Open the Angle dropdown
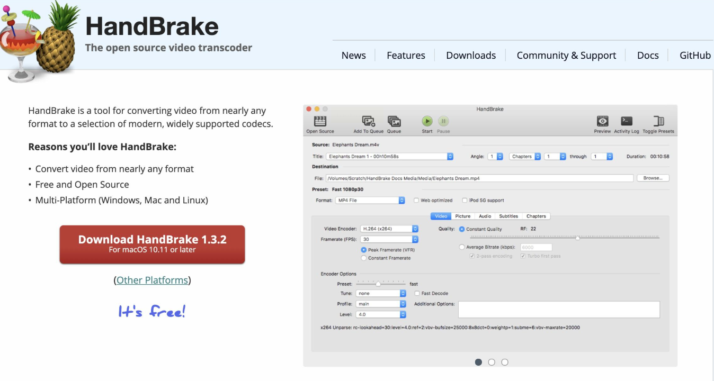714x381 pixels. [496, 157]
